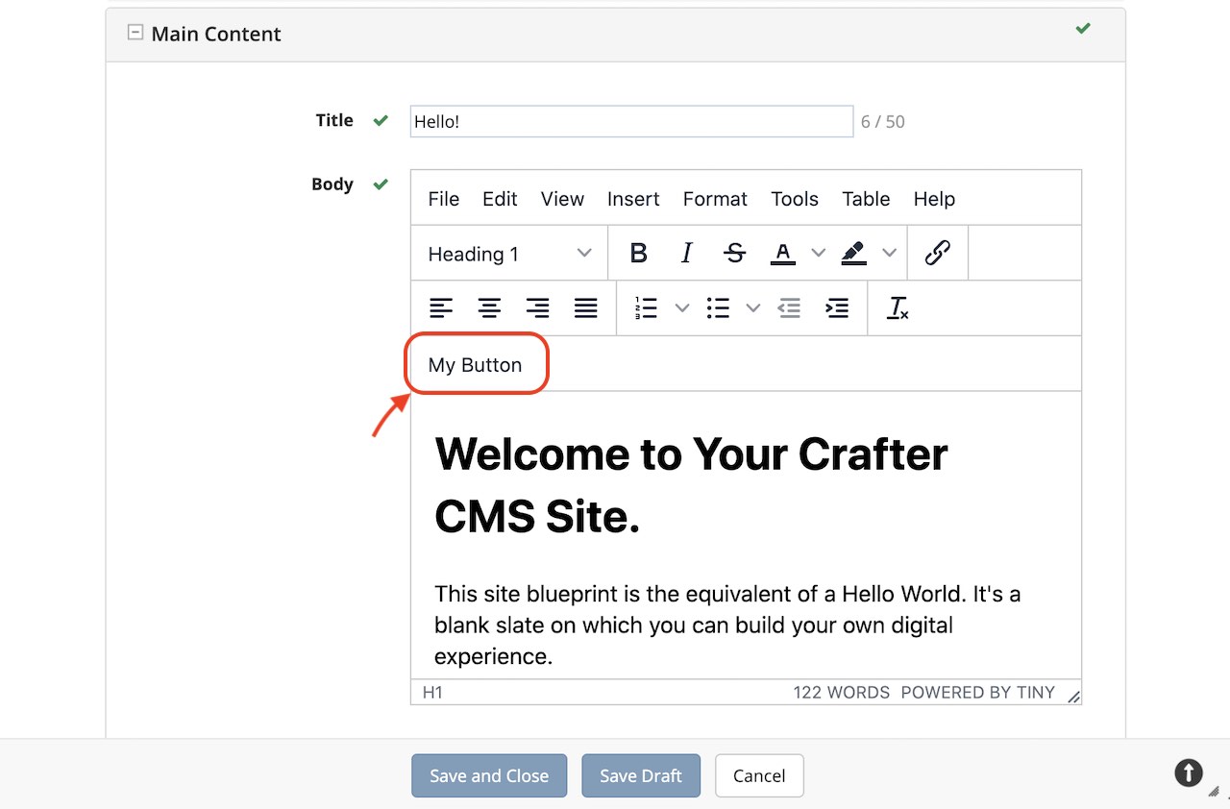1230x809 pixels.
Task: Insert a numbered list
Action: tap(646, 308)
